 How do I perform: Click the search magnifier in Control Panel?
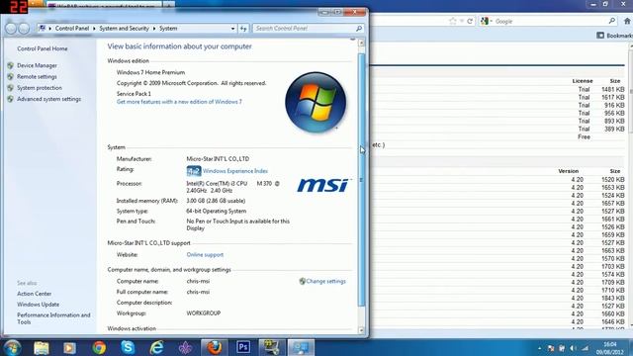pos(359,29)
